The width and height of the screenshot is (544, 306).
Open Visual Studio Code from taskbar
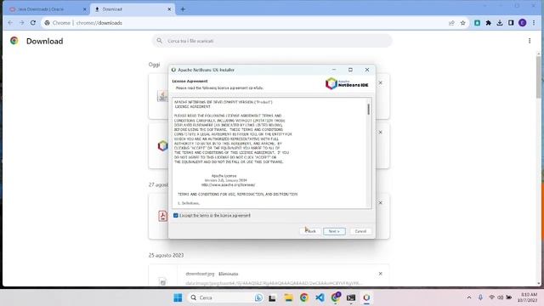(320, 297)
